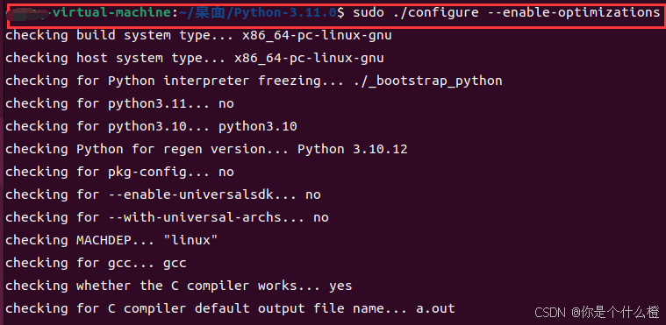Click the 'checking build system type' line
The width and height of the screenshot is (666, 325).
coord(198,35)
